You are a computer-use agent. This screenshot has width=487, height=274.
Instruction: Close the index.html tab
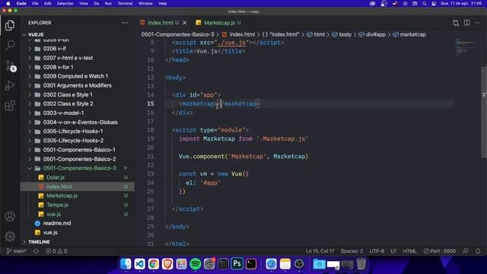(x=184, y=23)
